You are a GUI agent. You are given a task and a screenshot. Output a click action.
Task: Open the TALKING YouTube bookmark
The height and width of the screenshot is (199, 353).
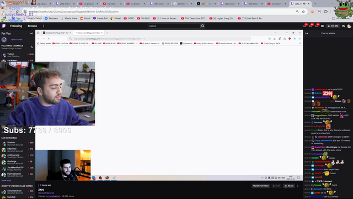coord(143,18)
